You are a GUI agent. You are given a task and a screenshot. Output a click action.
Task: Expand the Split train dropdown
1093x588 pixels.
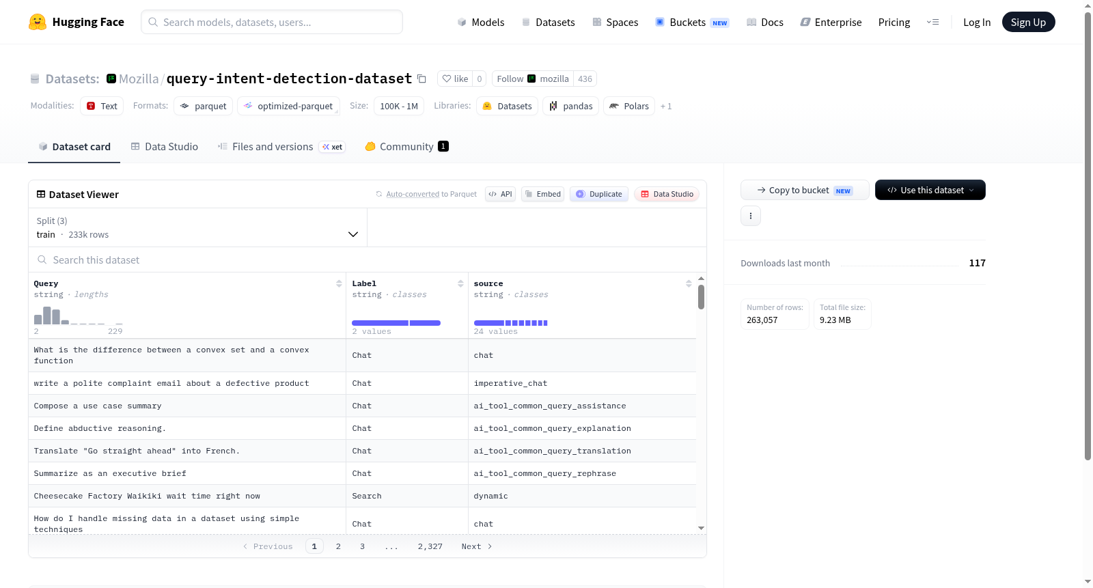click(198, 227)
